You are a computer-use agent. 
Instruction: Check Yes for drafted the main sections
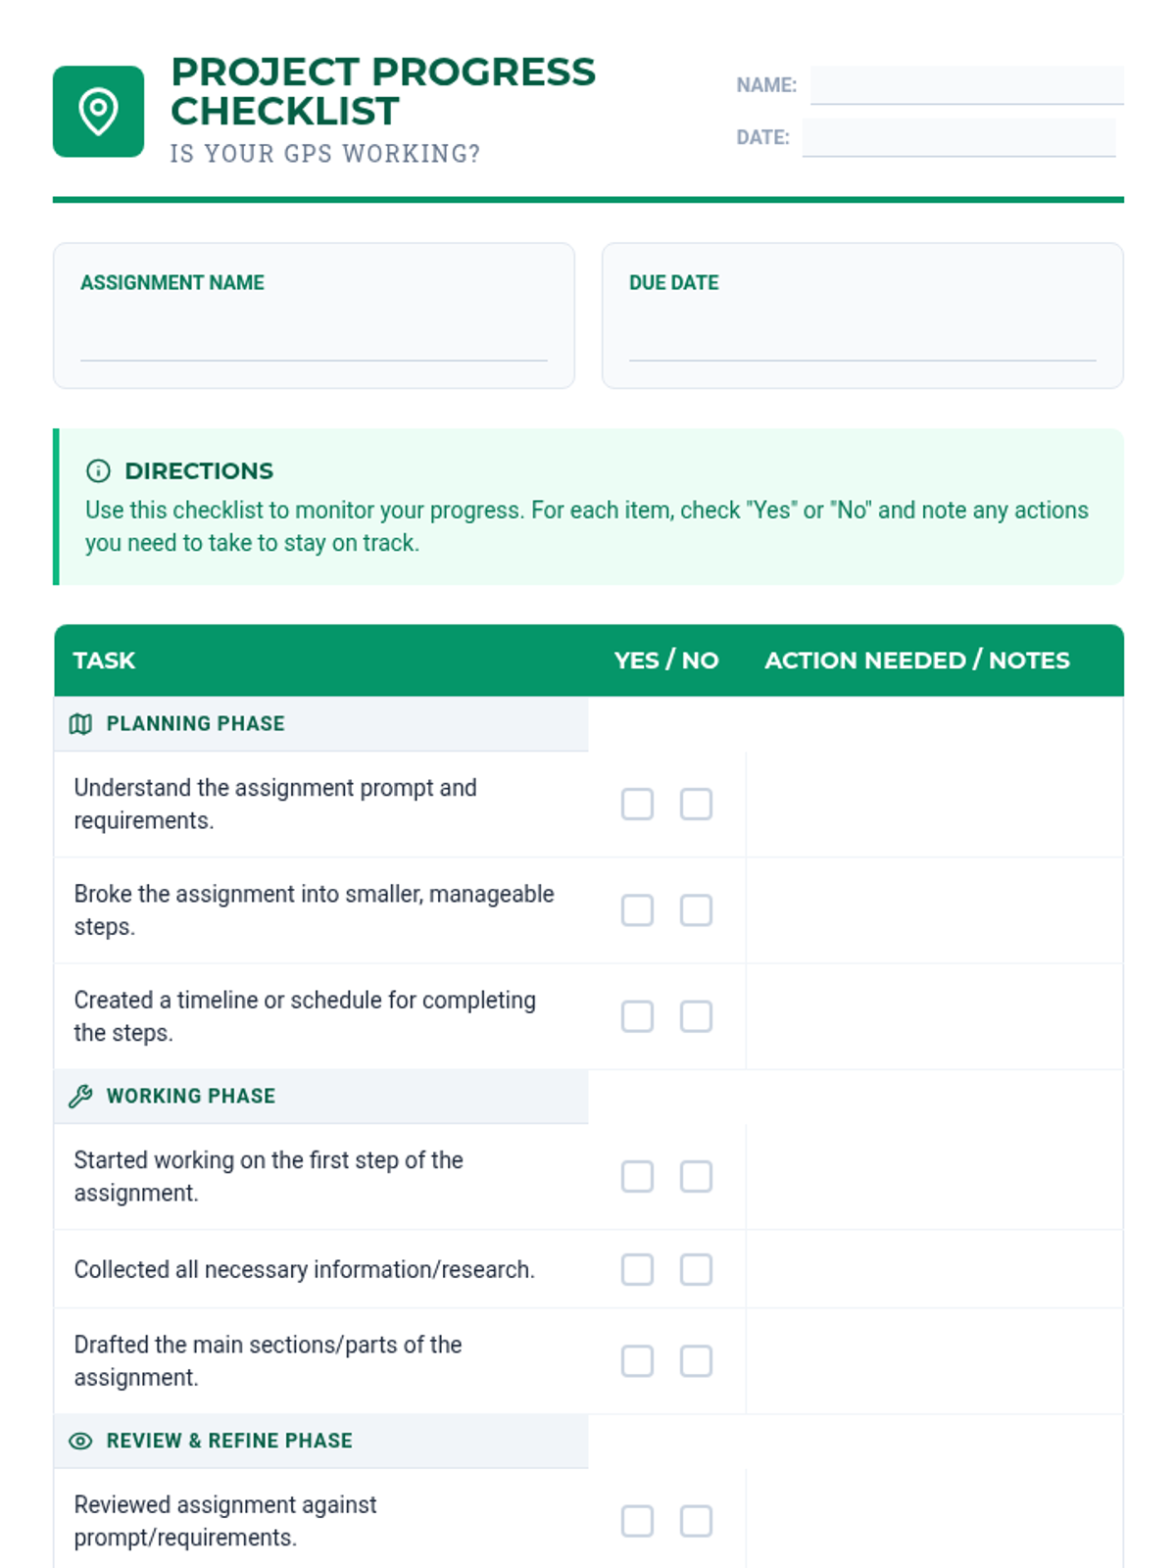click(x=637, y=1361)
